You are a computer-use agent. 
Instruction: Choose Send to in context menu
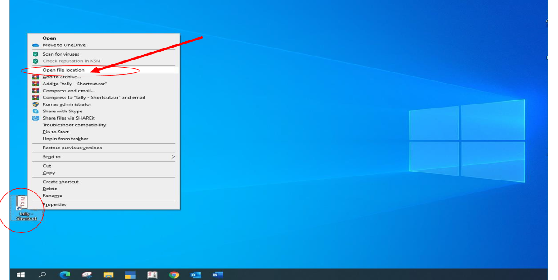104,157
